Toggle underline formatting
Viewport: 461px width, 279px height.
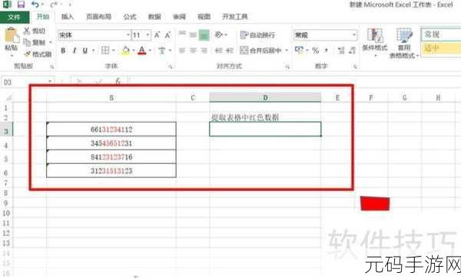(x=85, y=51)
